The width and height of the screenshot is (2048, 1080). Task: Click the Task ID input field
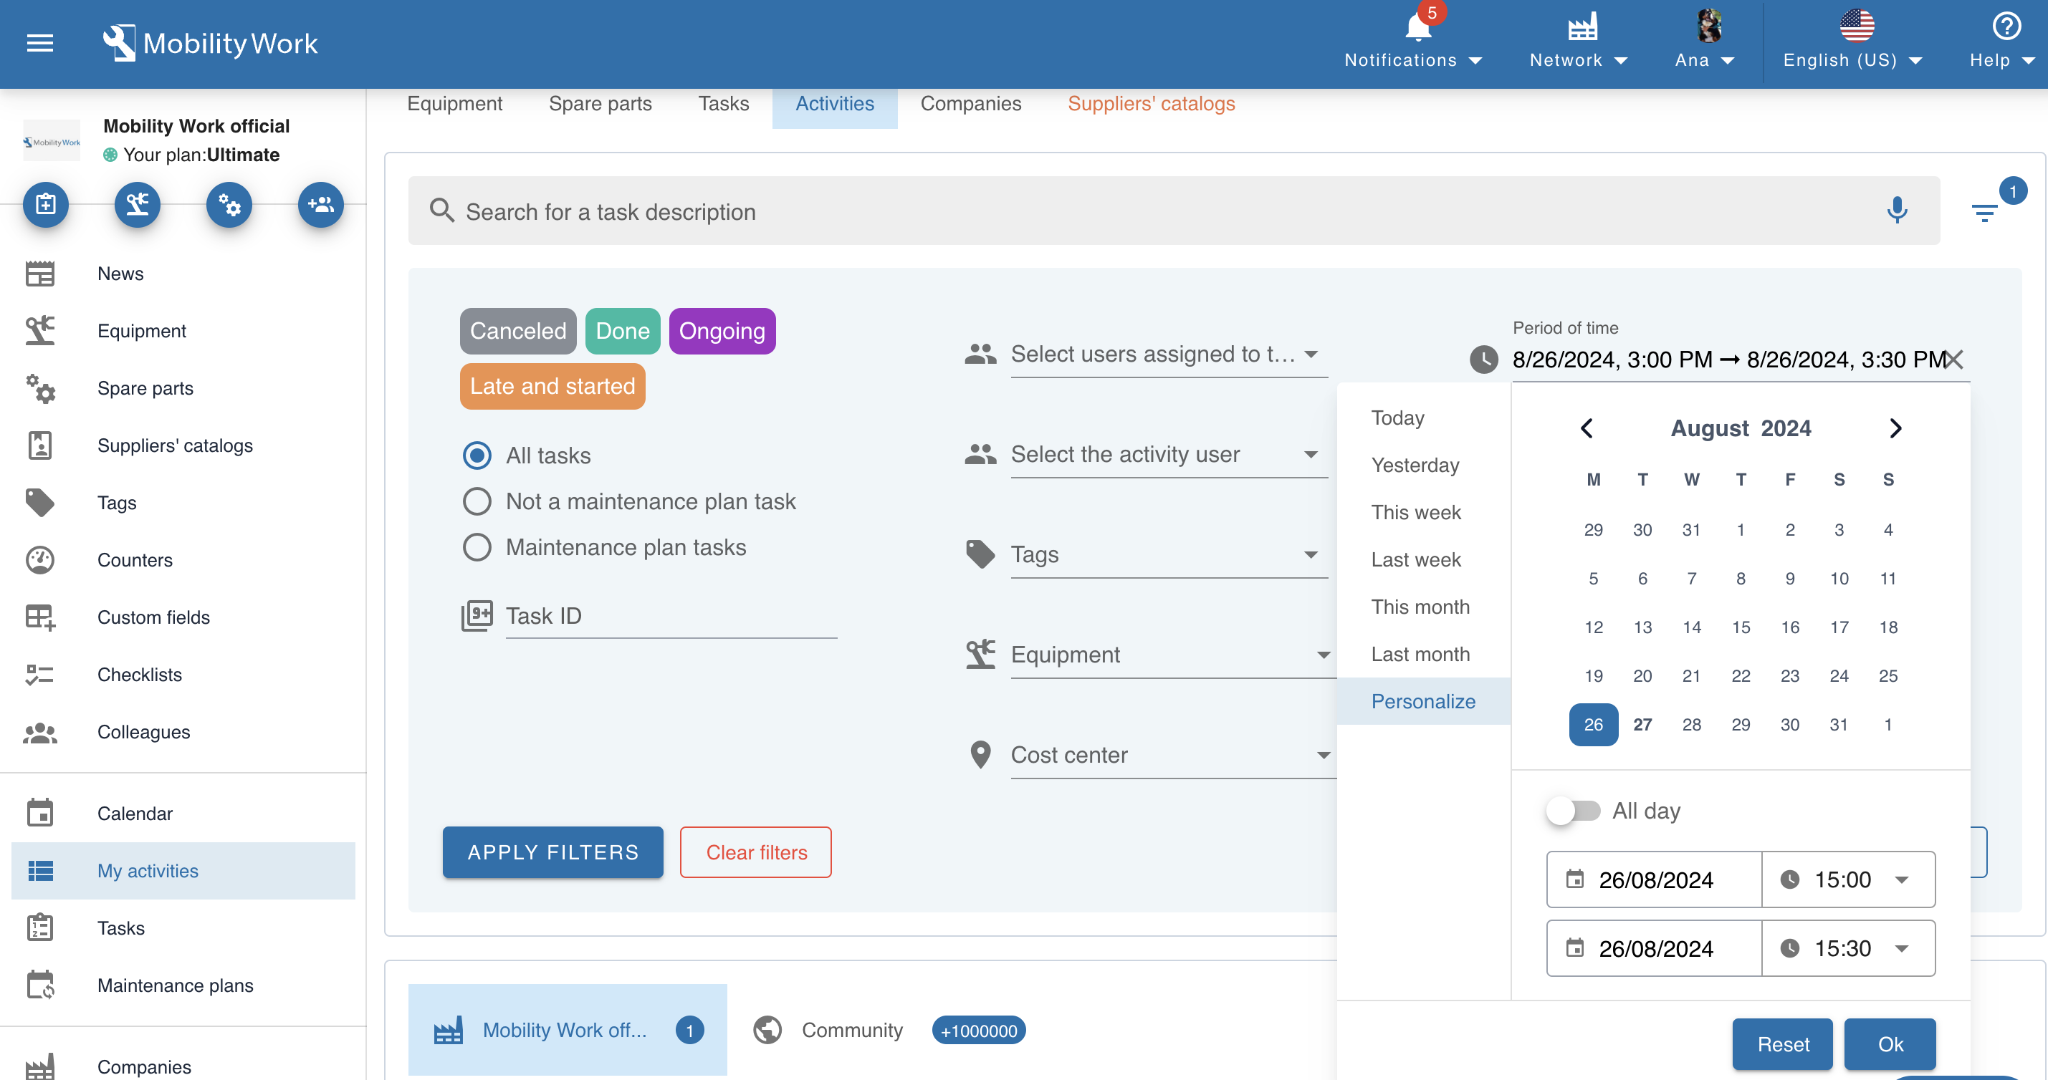point(671,616)
